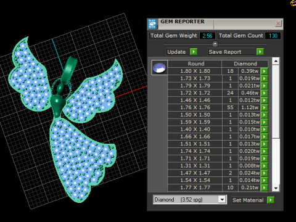Click green arrow for 1.79 X 1.79 row
The width and height of the screenshot is (296, 222).
click(x=265, y=86)
